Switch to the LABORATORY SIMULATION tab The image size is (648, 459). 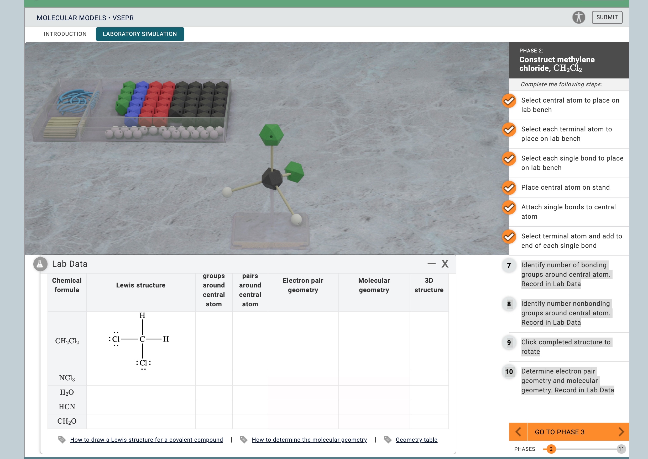pyautogui.click(x=140, y=34)
